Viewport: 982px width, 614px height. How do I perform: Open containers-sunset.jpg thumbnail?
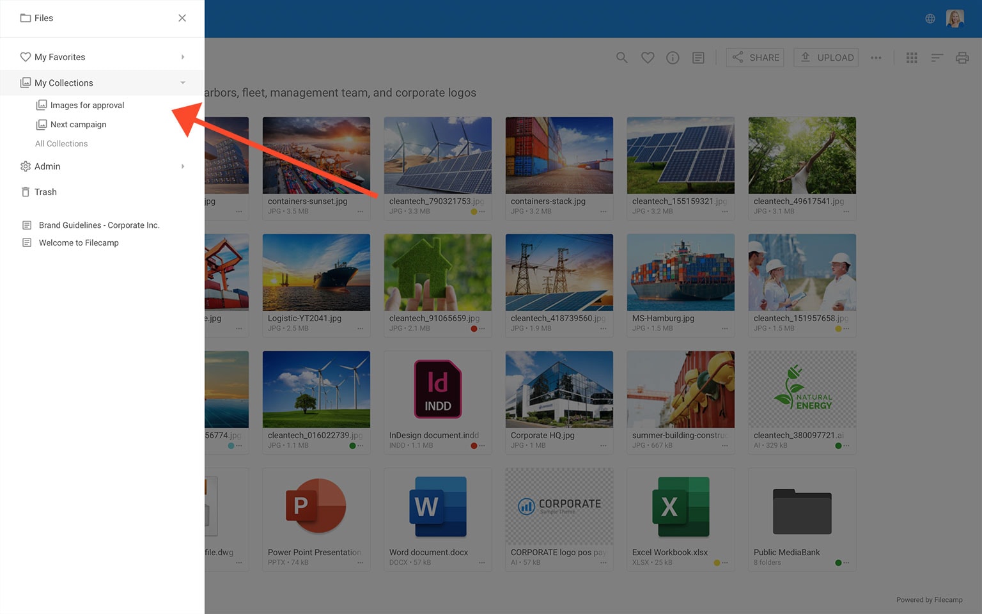coord(316,155)
